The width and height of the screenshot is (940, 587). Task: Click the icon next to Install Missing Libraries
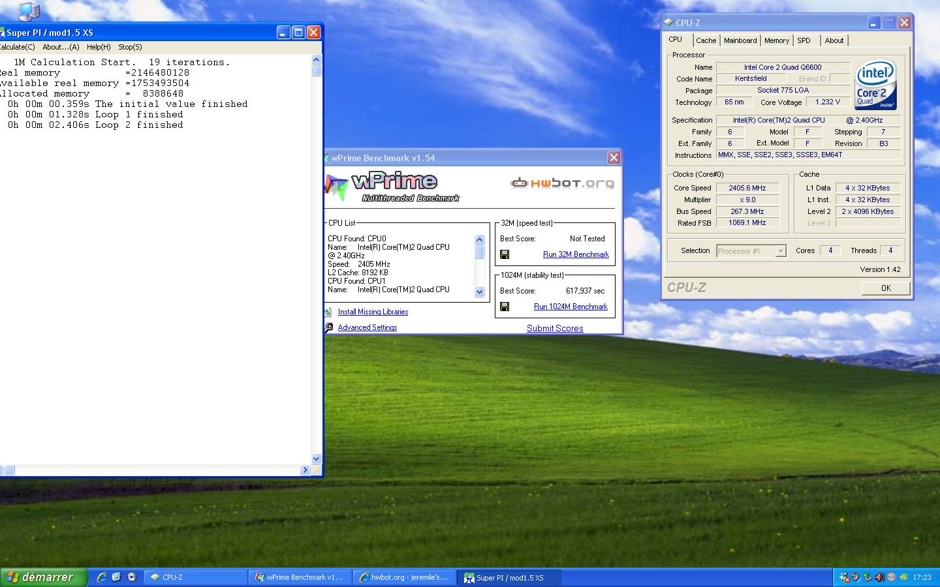pos(328,312)
